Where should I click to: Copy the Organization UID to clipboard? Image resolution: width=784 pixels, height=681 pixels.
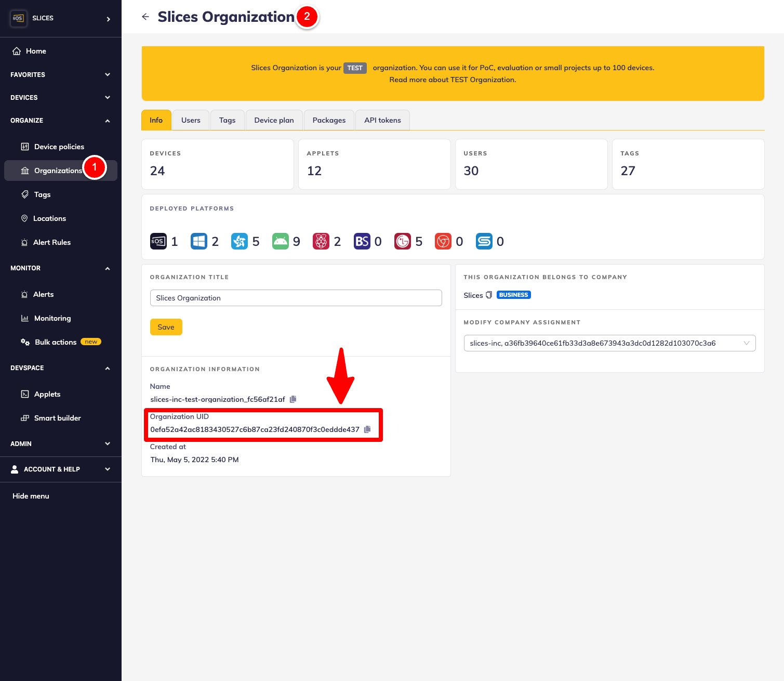tap(367, 429)
